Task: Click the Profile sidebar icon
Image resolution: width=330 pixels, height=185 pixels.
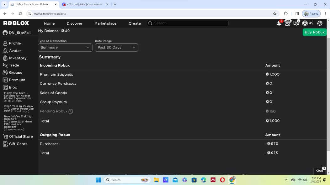Action: coord(5,43)
